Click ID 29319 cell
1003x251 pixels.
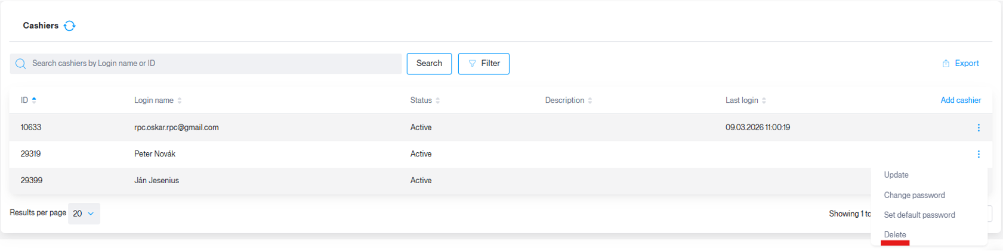click(30, 153)
